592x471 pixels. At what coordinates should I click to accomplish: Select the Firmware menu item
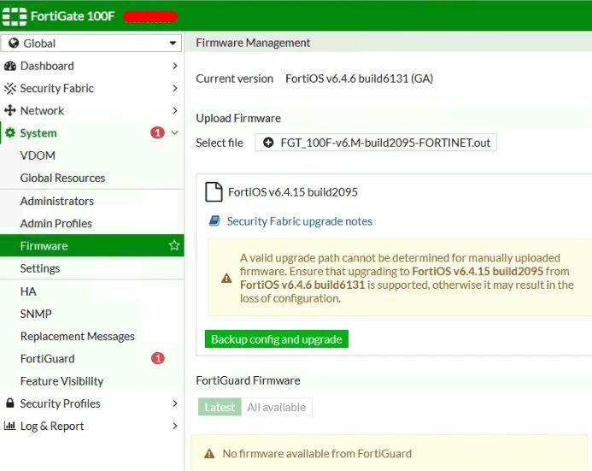91,245
